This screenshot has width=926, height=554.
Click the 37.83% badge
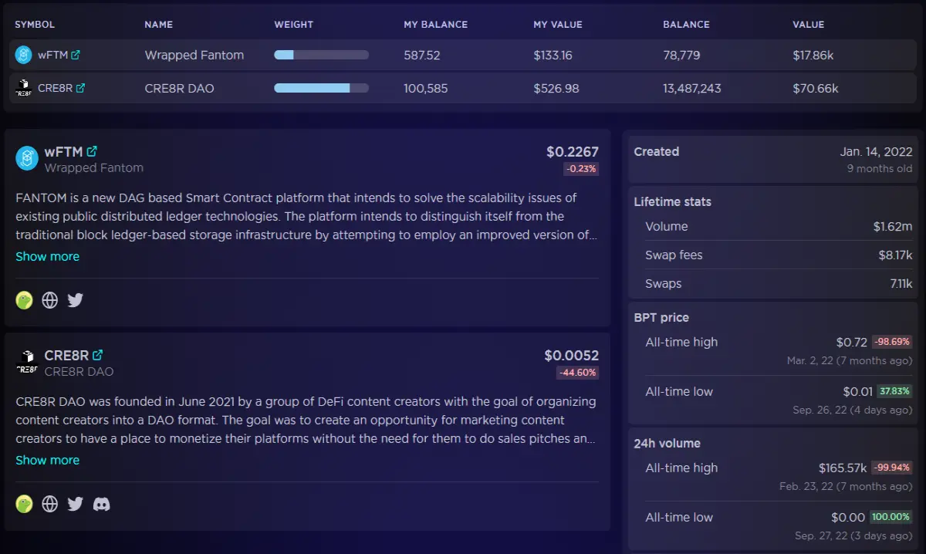[895, 391]
